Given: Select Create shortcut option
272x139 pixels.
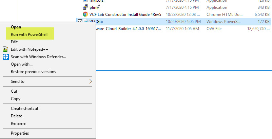Looking at the screenshot, I should 24,109.
